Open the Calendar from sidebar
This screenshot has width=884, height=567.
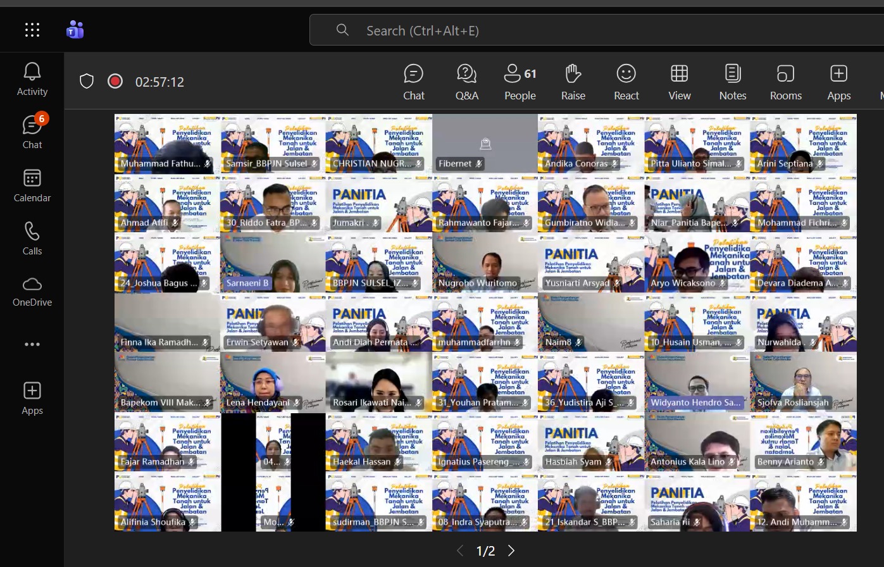[x=32, y=185]
